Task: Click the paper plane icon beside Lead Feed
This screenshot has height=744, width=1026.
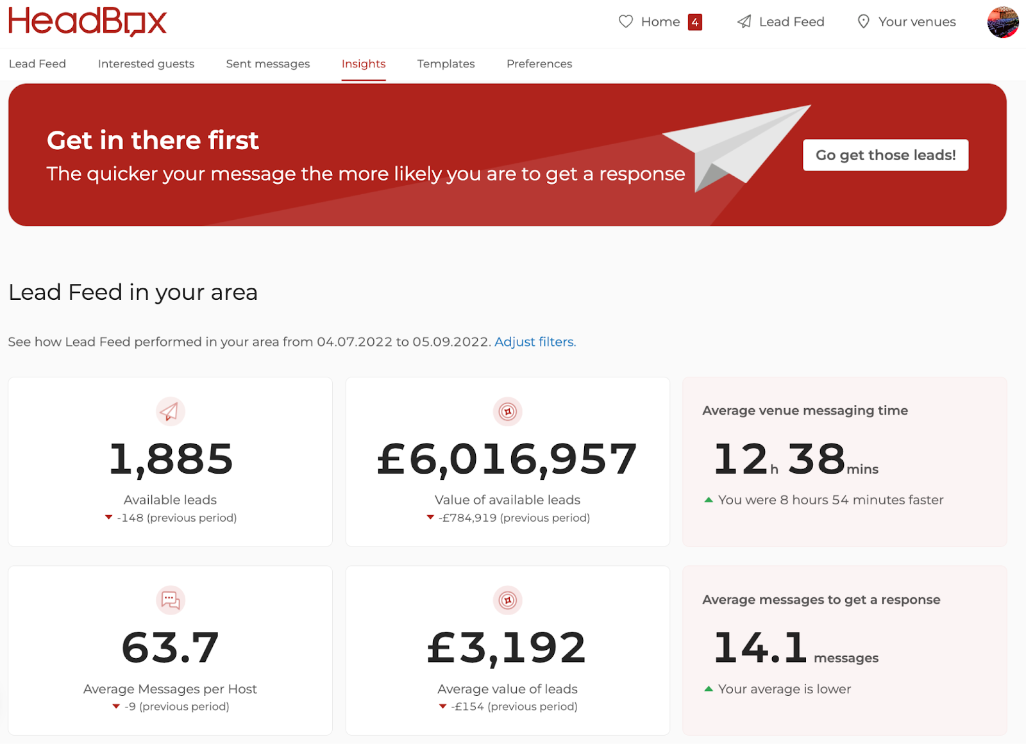Action: 744,22
